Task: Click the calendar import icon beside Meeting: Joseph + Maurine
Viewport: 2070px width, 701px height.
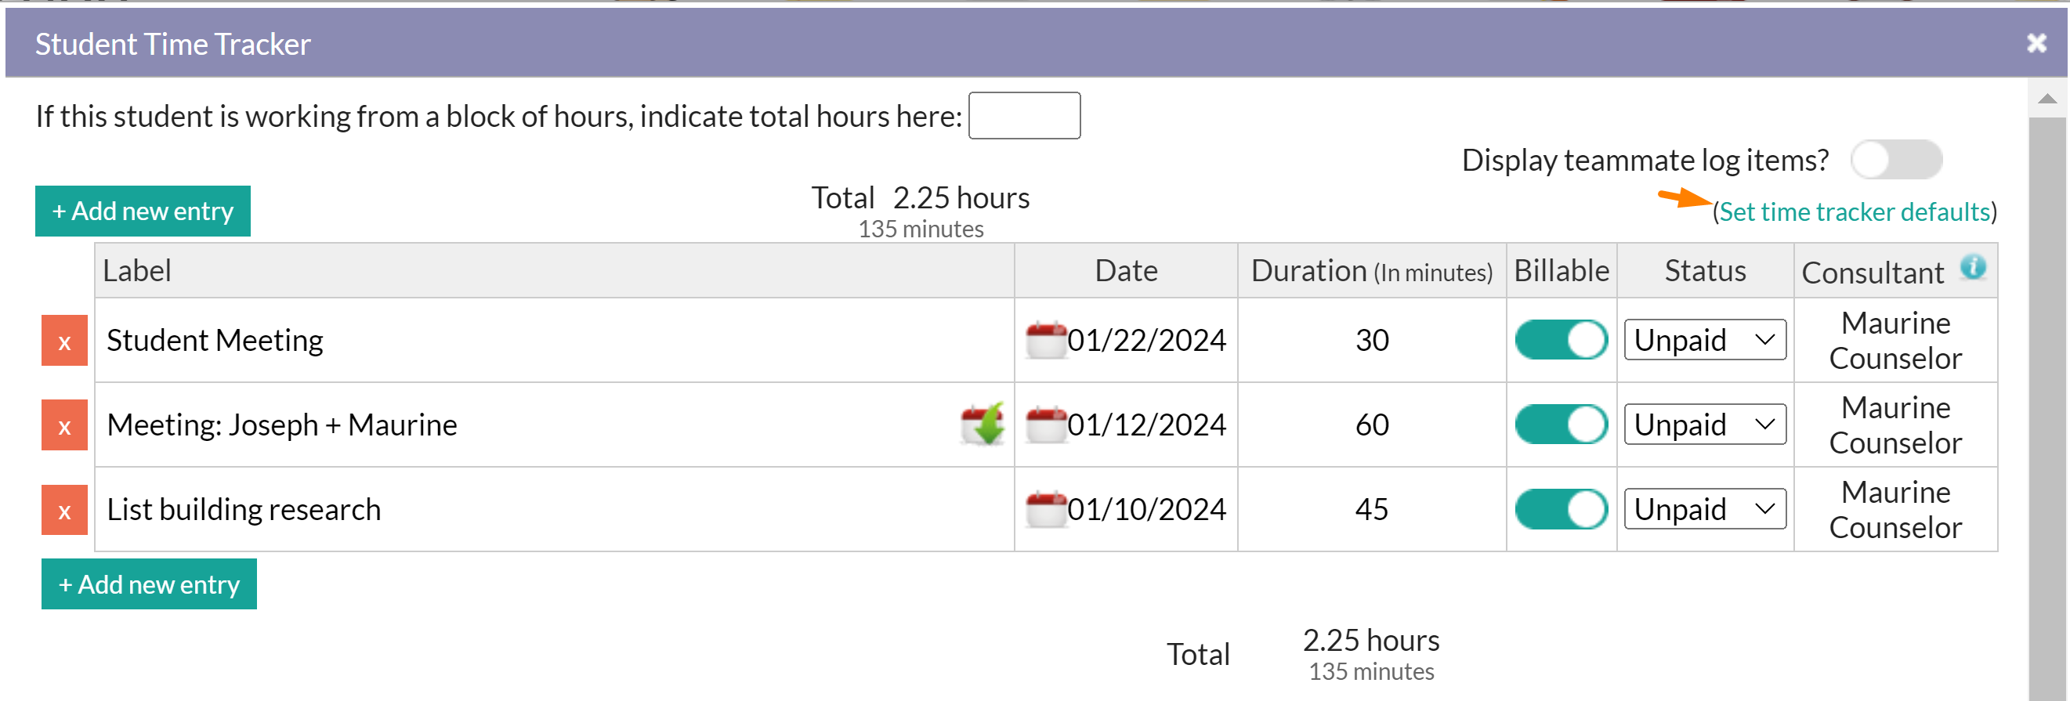Action: pyautogui.click(x=983, y=423)
